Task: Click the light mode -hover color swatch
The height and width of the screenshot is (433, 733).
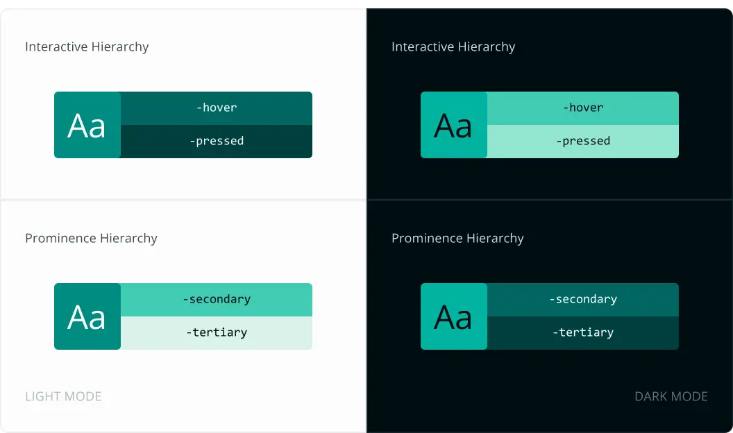Action: 216,108
